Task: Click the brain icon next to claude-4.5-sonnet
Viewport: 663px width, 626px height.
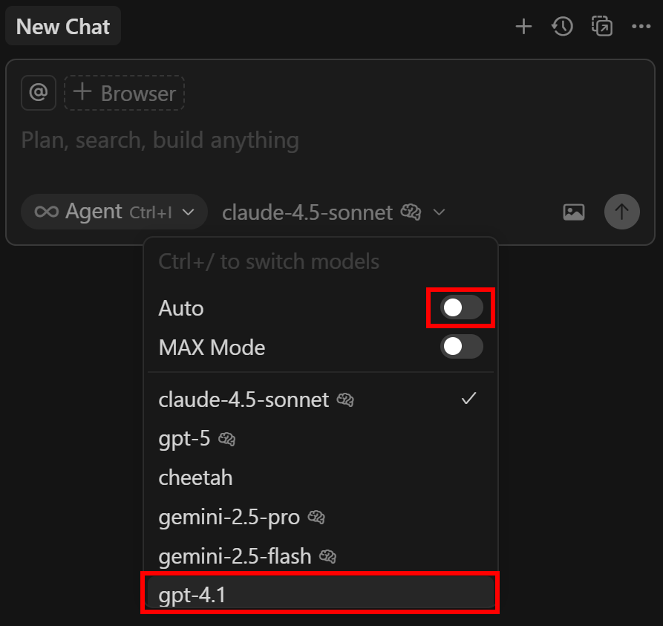Action: click(411, 212)
